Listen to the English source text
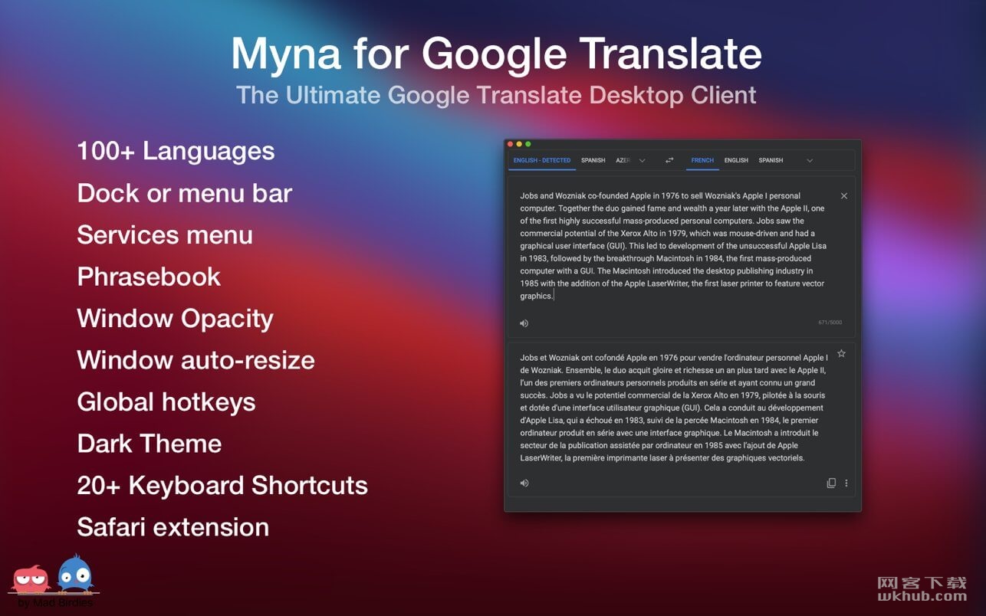986x616 pixels. [524, 323]
